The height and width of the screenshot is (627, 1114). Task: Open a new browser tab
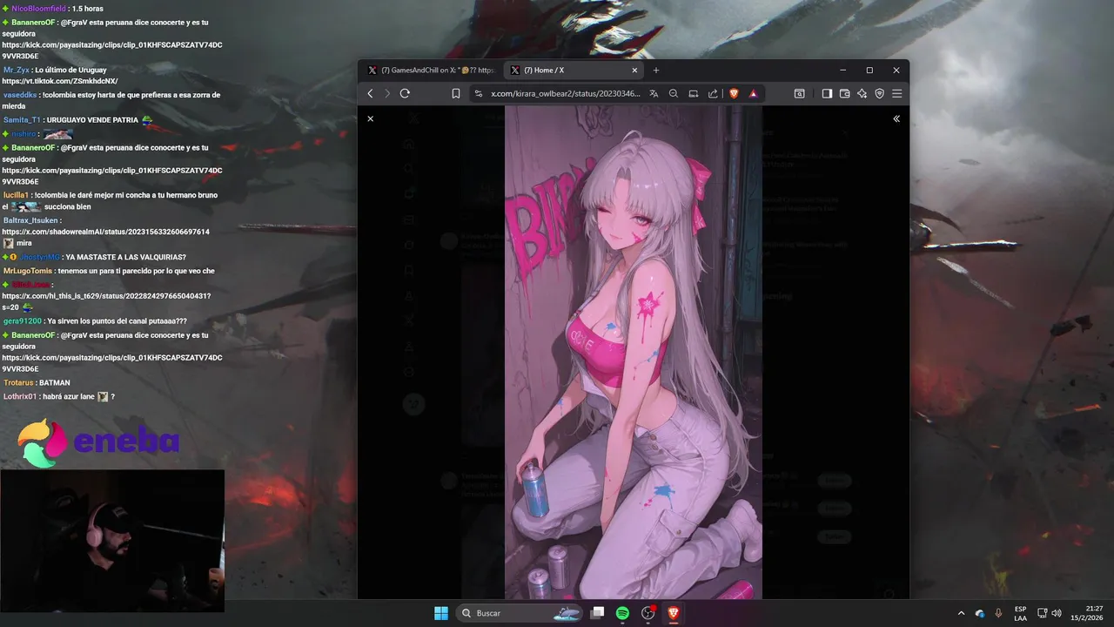click(656, 71)
